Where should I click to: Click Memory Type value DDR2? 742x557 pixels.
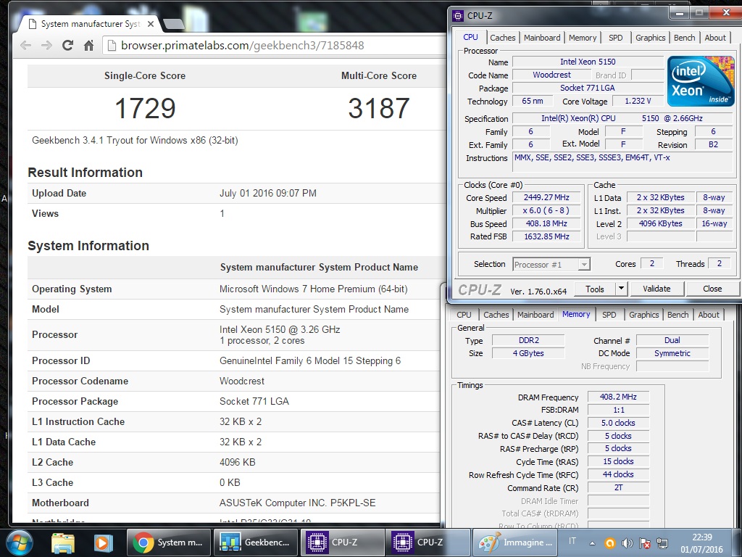528,340
